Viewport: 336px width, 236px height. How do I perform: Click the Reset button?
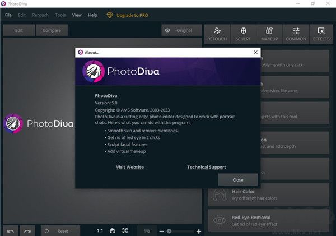(60, 231)
